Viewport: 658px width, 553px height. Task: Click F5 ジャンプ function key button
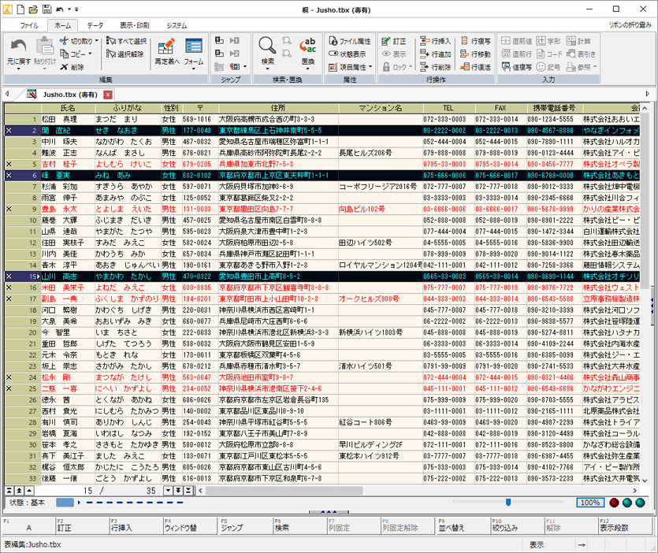coord(244,525)
